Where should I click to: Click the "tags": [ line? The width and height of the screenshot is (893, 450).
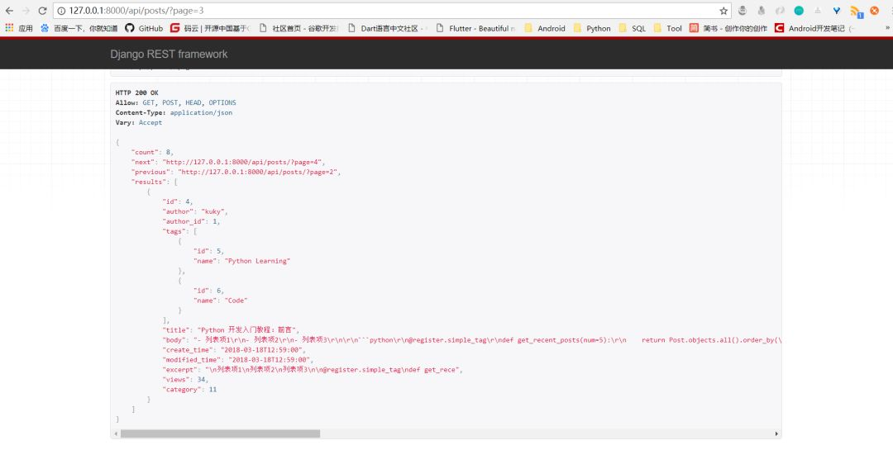coord(179,231)
